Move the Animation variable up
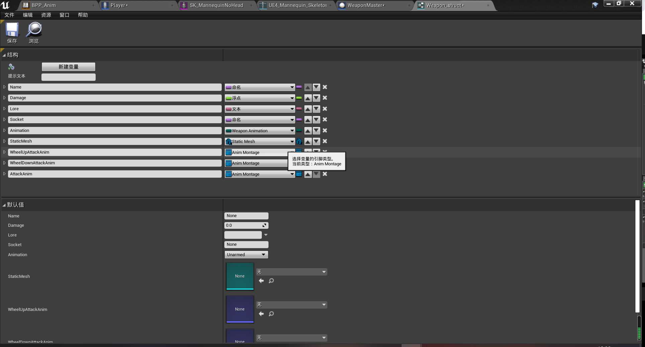The width and height of the screenshot is (645, 347). pyautogui.click(x=308, y=131)
